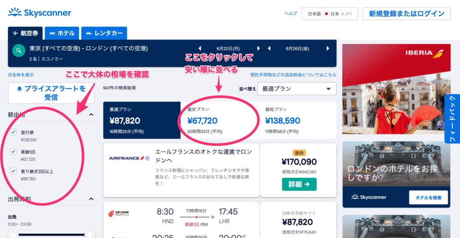
Task: Click the Skyscanner logo
Action: 40,13
